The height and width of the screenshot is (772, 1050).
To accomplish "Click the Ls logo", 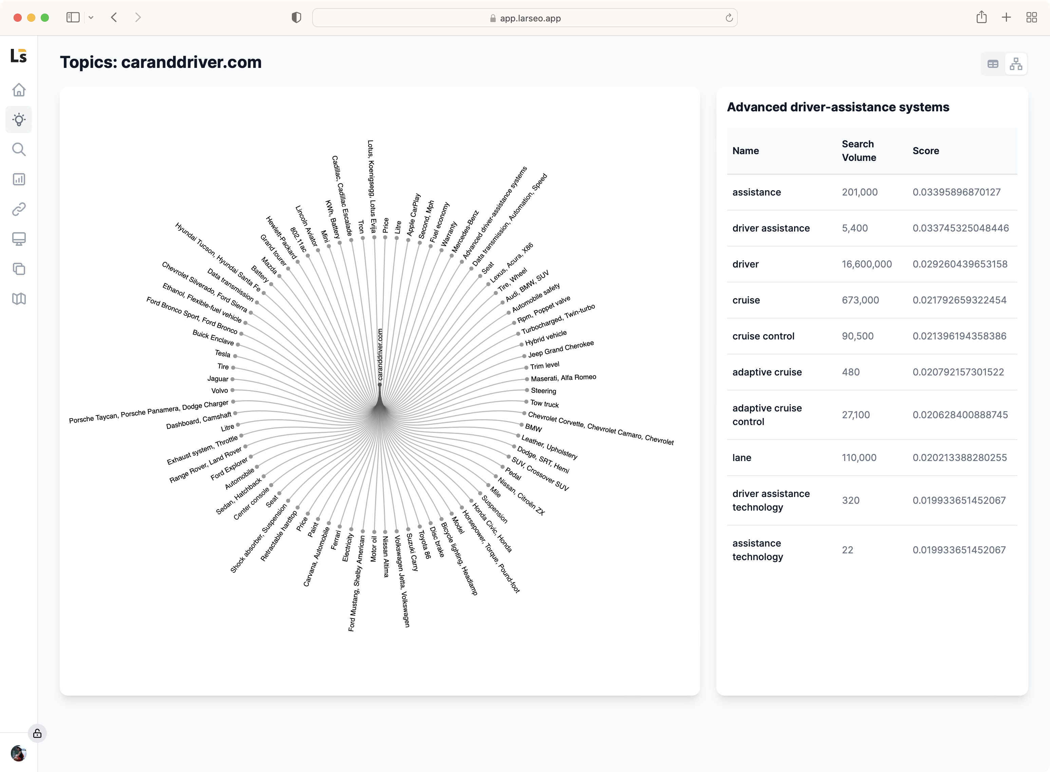I will (x=19, y=56).
